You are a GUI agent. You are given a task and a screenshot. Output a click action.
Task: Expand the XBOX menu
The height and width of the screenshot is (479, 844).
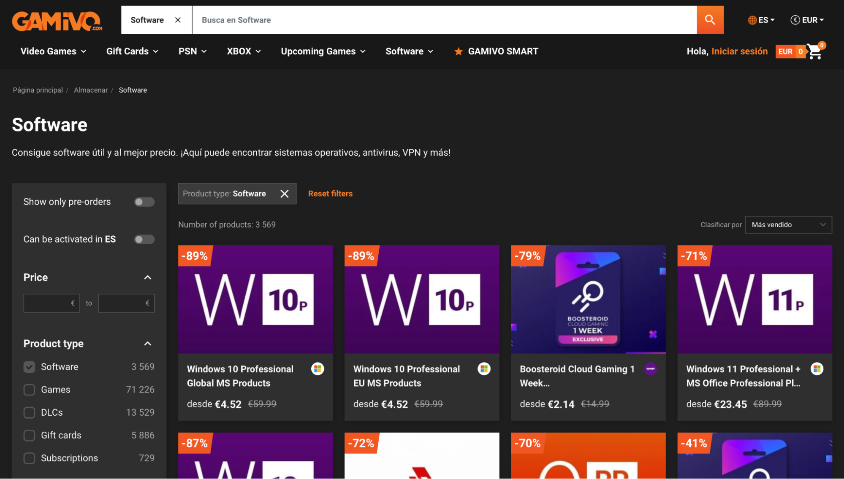click(244, 51)
